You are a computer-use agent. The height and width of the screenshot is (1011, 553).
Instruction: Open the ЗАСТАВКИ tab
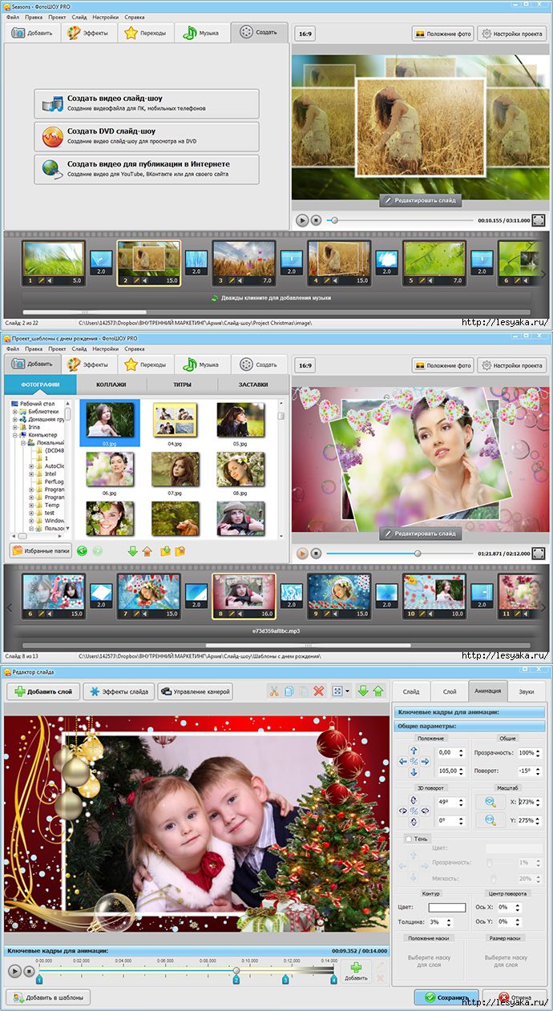coord(252,385)
